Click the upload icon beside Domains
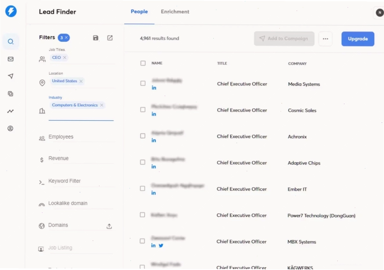Screen dimensions: 384x270 click(109, 226)
